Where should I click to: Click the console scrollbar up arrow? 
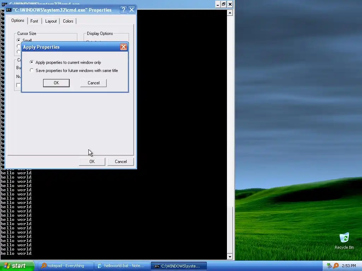[x=230, y=13]
